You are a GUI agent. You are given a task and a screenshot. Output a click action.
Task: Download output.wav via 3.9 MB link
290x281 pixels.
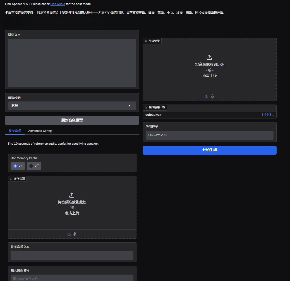point(267,115)
